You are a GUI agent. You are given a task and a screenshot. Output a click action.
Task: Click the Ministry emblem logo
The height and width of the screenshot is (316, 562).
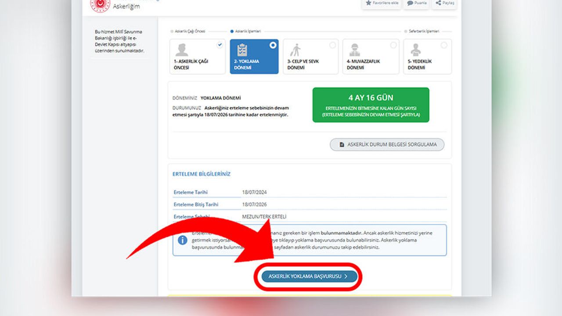pyautogui.click(x=100, y=4)
